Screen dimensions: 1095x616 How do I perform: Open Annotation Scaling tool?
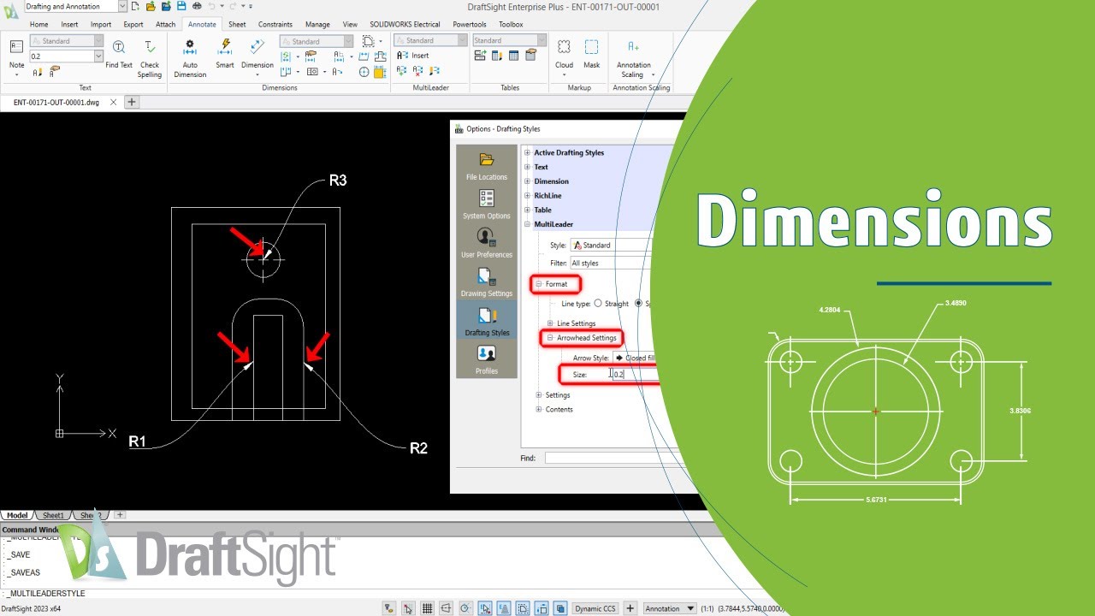click(633, 58)
